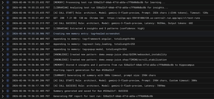
Task: Click info icon on tag=framework:angular row
Action: [x=8, y=39]
